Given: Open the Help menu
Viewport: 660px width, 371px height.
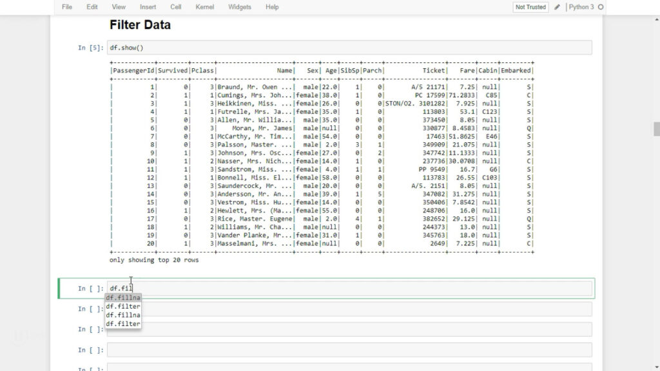Looking at the screenshot, I should click(272, 7).
